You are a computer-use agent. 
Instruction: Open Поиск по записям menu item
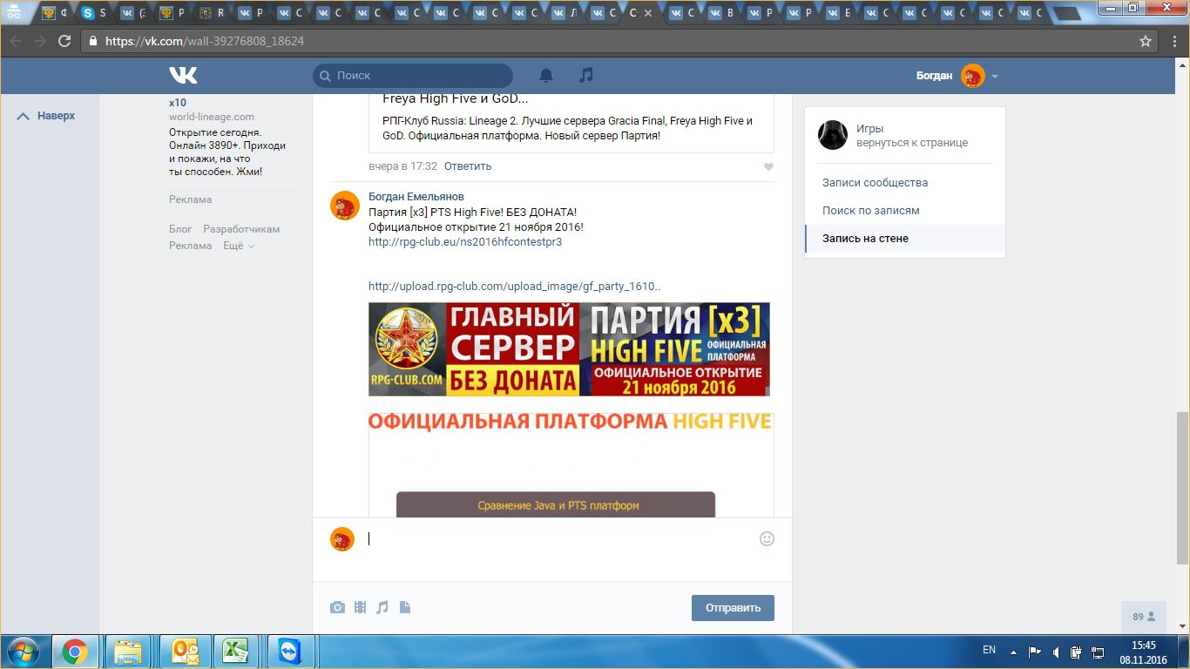[x=871, y=211]
